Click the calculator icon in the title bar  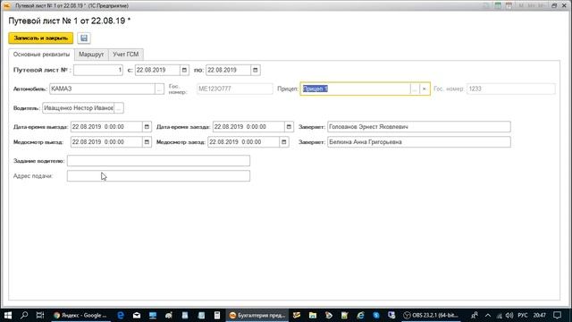498,5
